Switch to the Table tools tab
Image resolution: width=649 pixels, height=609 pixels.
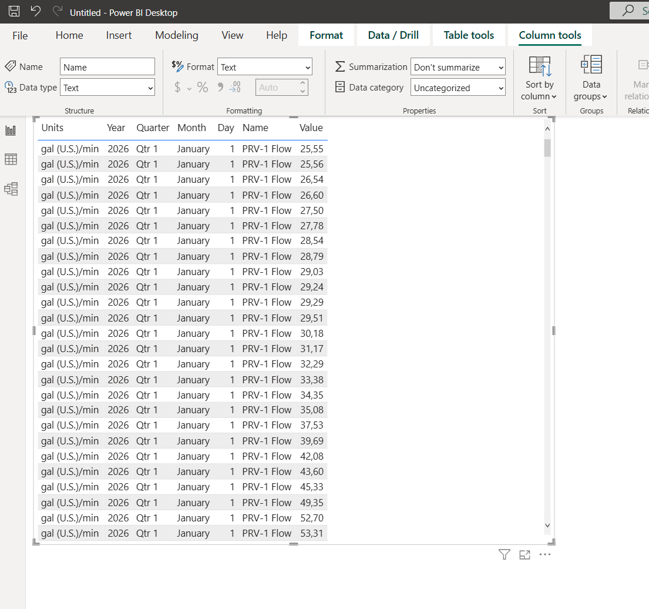click(x=469, y=35)
